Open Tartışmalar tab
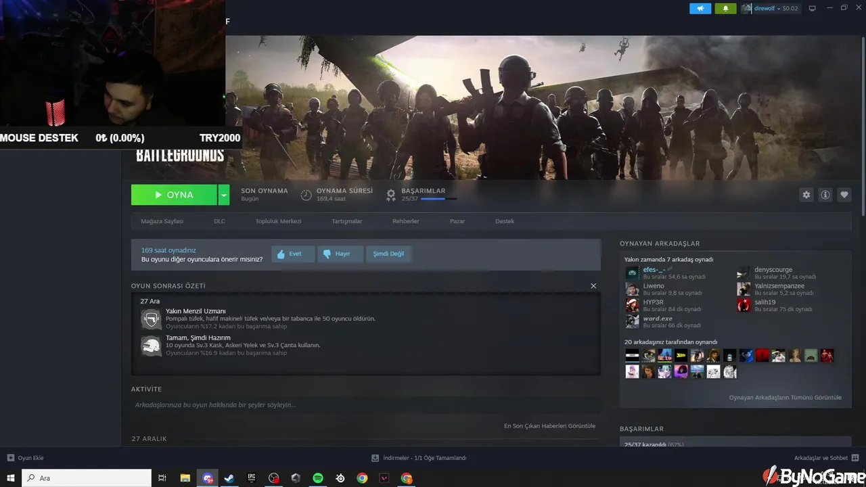The width and height of the screenshot is (866, 487). point(346,221)
